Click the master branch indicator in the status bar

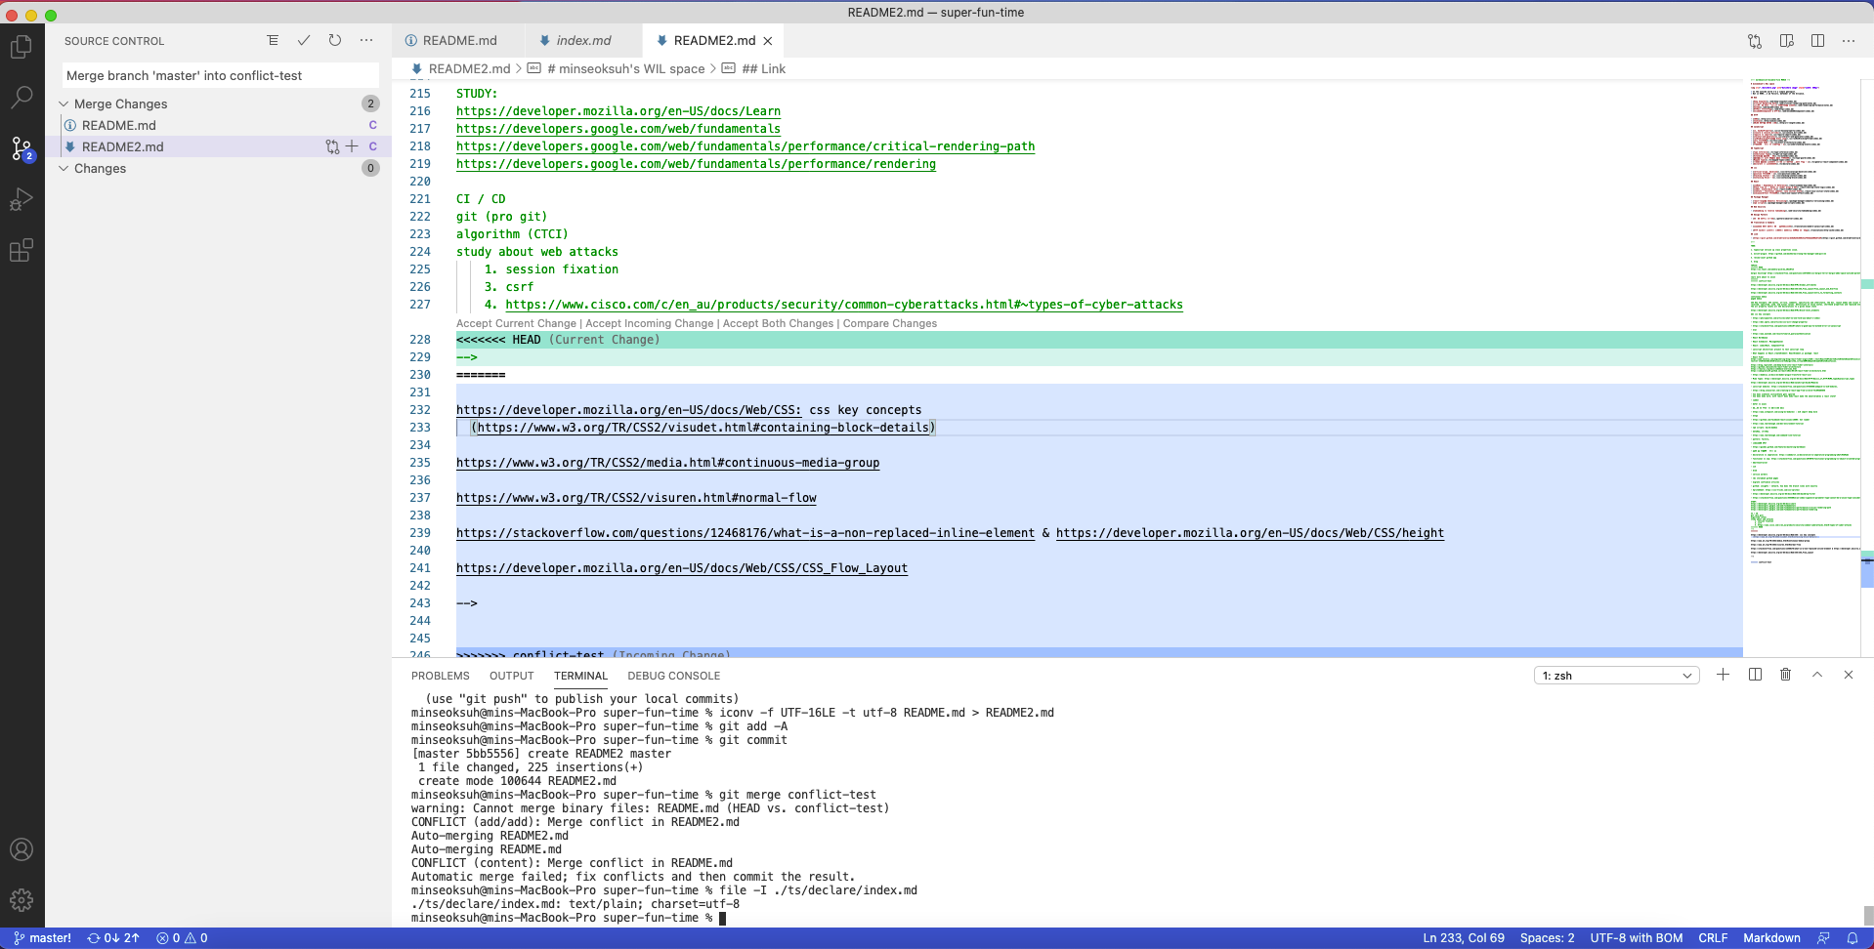pos(44,938)
